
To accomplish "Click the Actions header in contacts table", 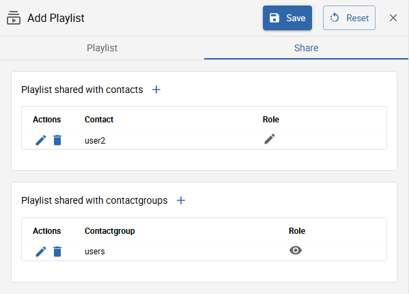I will pyautogui.click(x=46, y=120).
